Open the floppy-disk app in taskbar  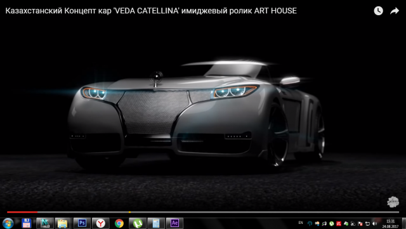pyautogui.click(x=27, y=223)
